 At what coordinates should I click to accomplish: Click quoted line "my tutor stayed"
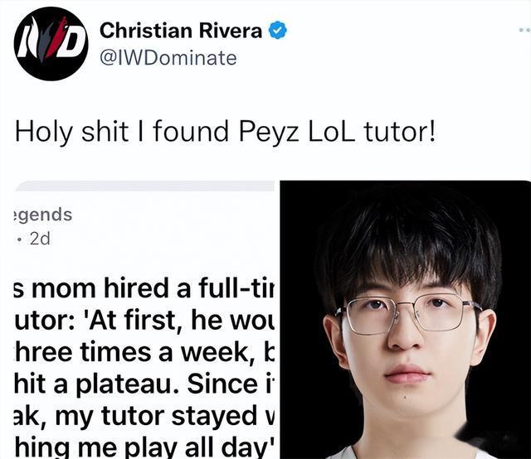tap(144, 416)
